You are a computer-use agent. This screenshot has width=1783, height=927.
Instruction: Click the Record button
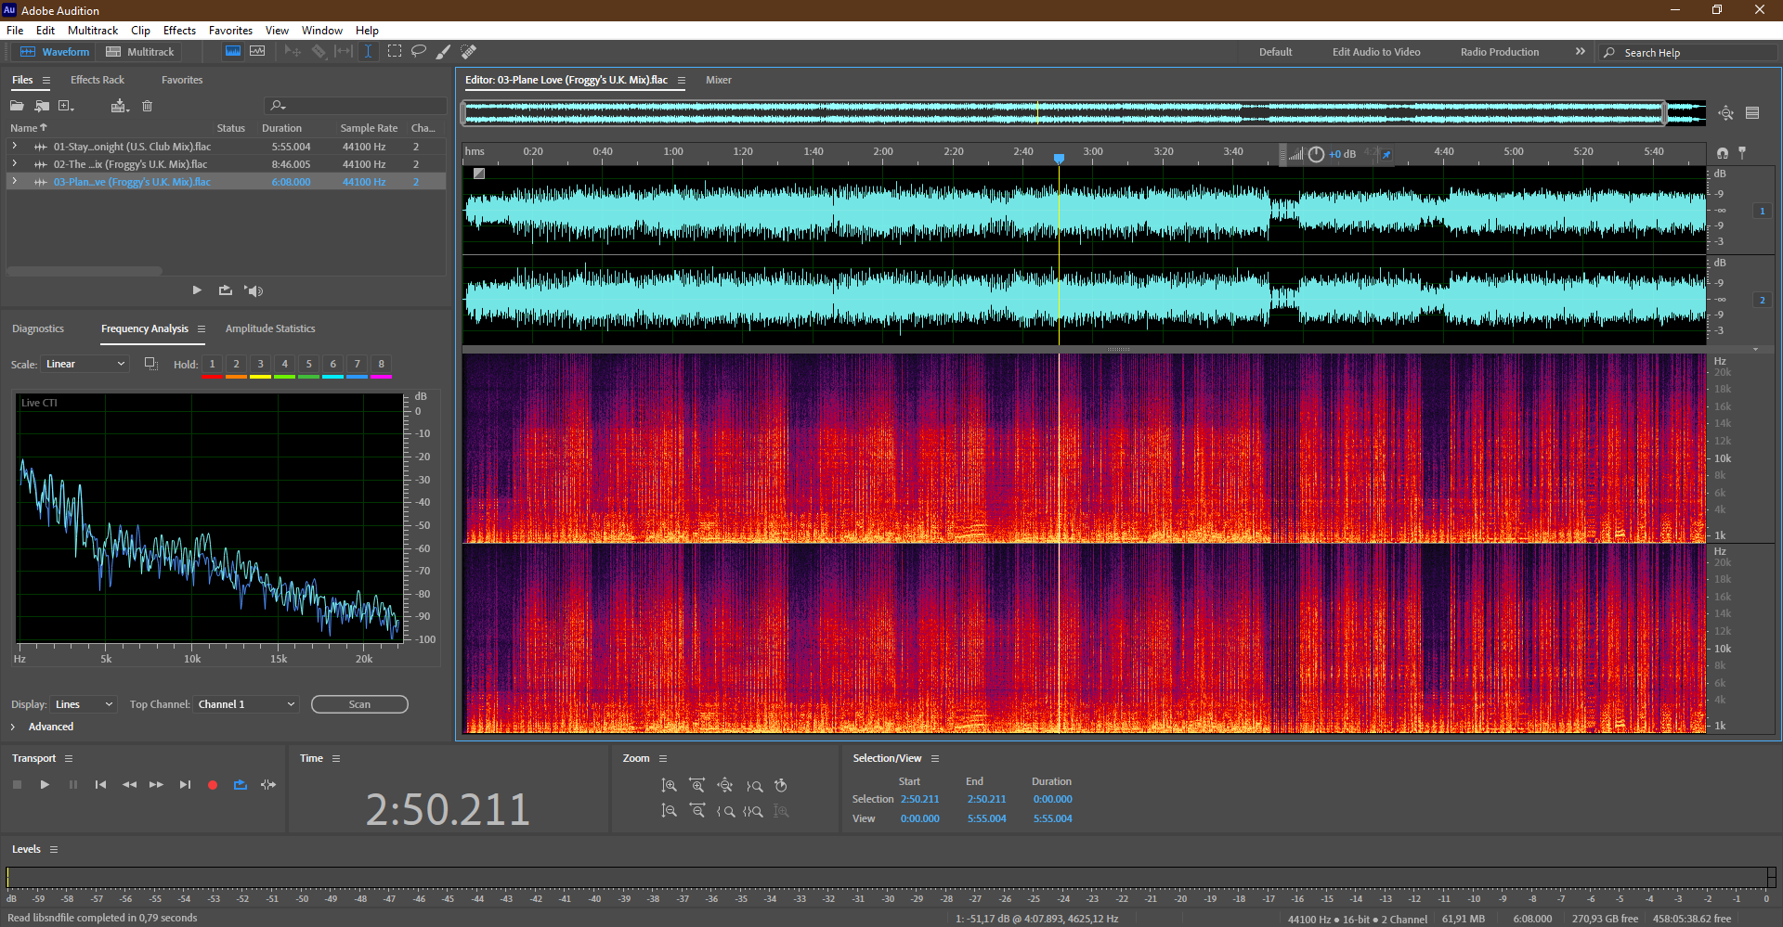pyautogui.click(x=213, y=785)
